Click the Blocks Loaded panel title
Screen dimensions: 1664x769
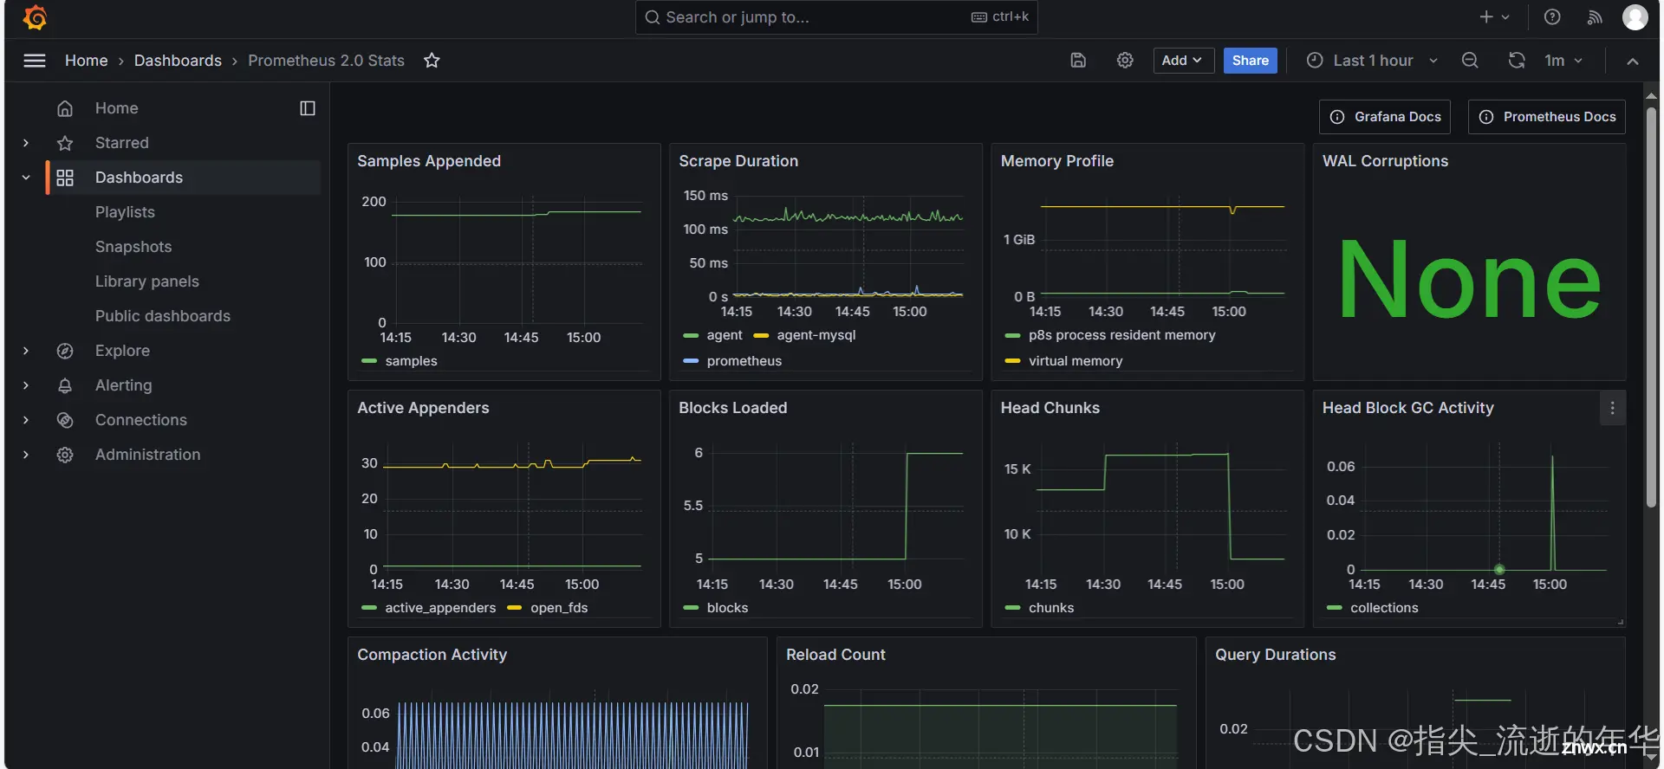pos(733,408)
